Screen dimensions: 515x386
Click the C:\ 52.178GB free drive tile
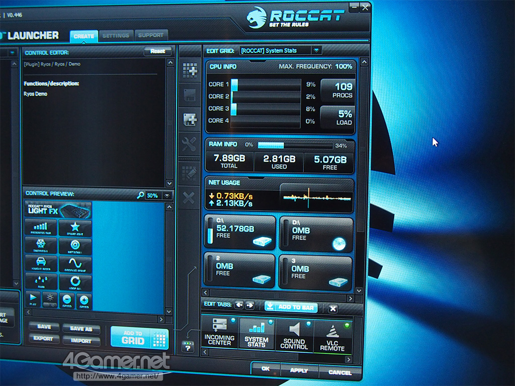tap(240, 232)
